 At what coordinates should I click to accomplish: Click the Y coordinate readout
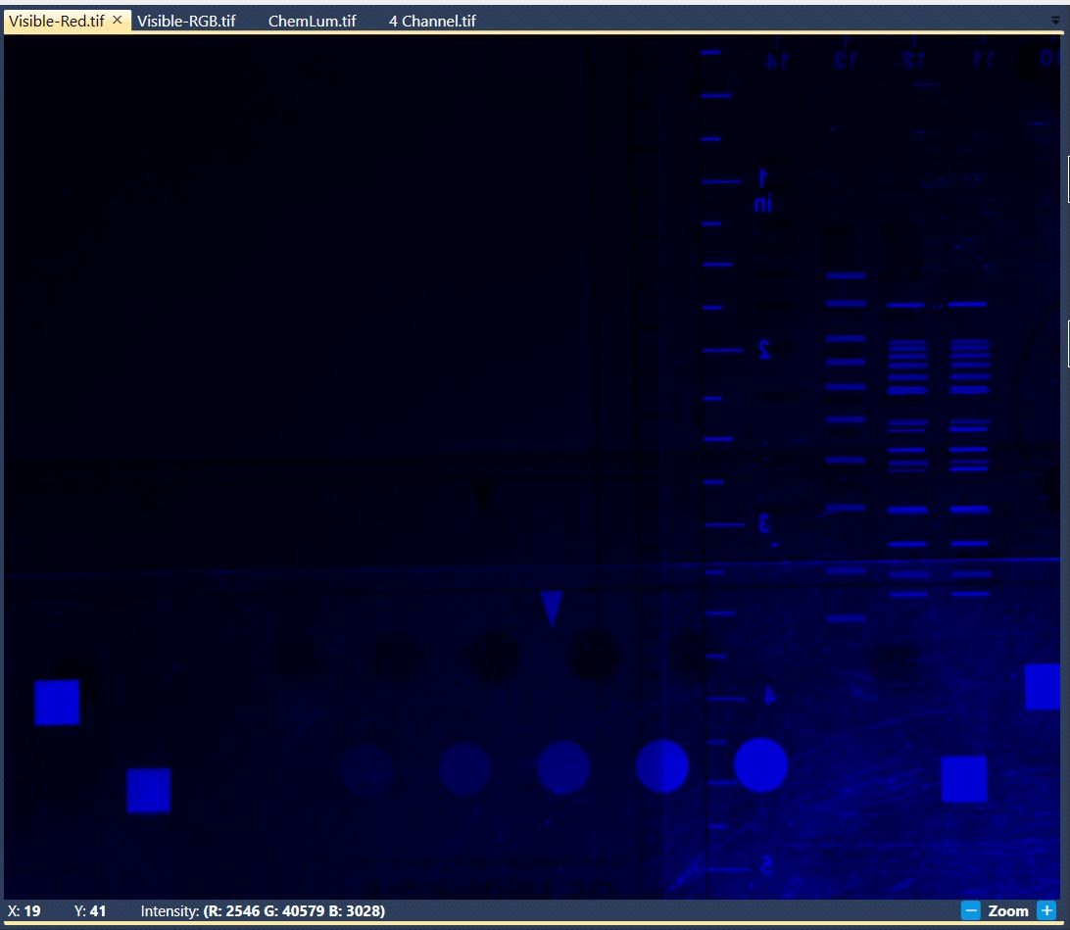[x=89, y=911]
